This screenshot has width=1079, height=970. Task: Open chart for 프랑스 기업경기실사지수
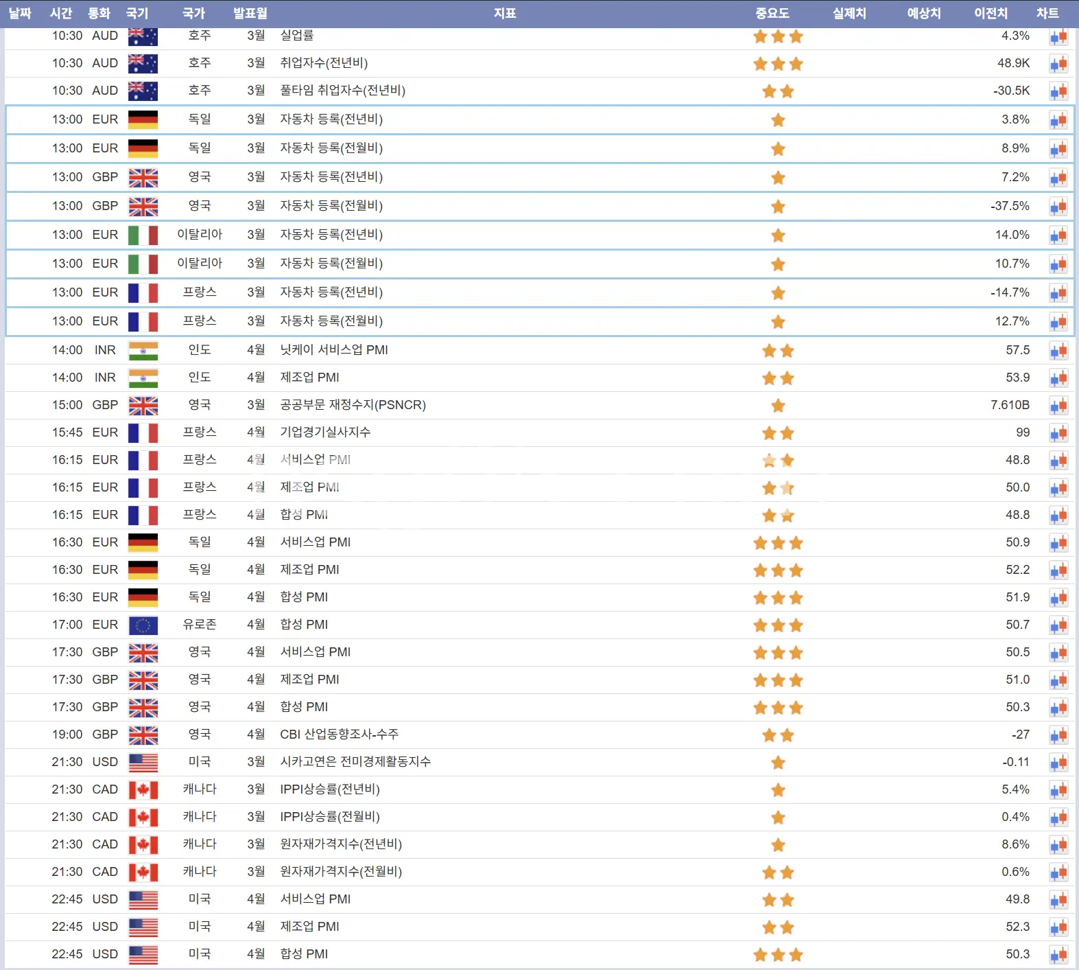click(x=1058, y=433)
